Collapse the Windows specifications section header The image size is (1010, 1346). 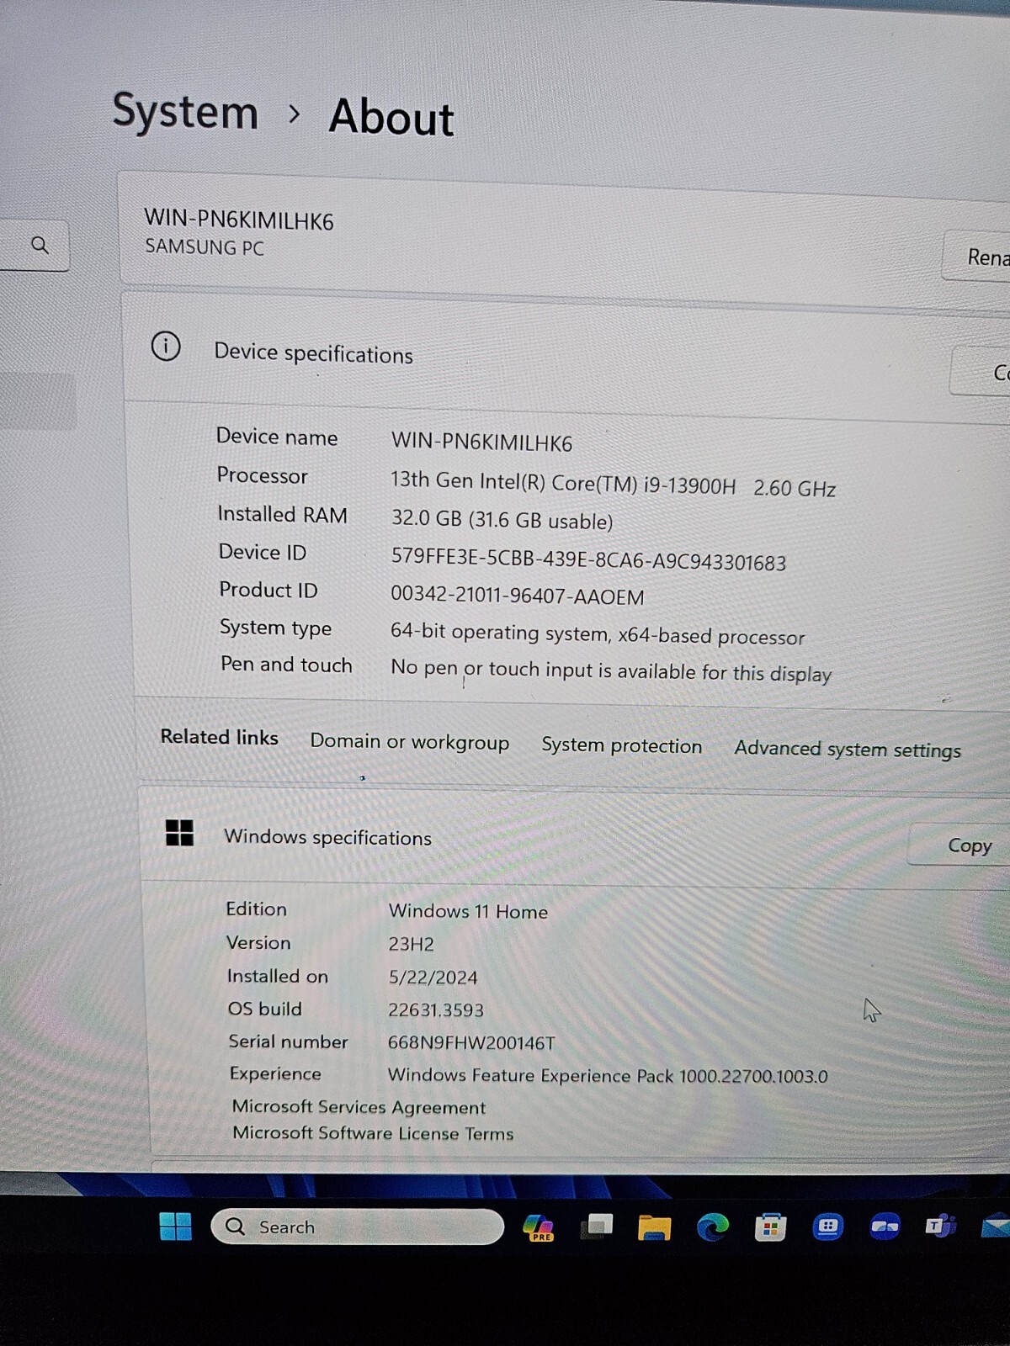[x=575, y=839]
